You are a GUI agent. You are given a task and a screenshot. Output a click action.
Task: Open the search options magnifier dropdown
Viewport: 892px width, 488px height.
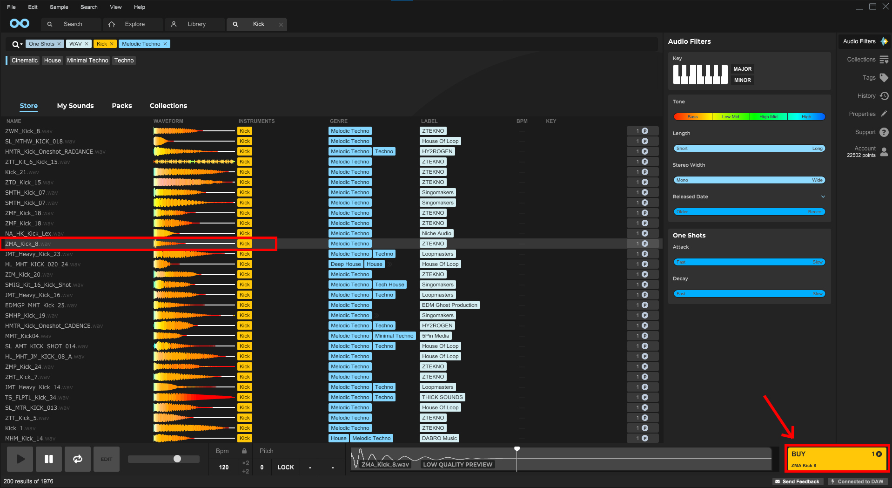(17, 44)
